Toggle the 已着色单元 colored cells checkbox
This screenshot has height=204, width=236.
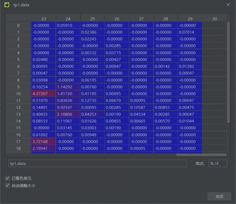pos(7,178)
